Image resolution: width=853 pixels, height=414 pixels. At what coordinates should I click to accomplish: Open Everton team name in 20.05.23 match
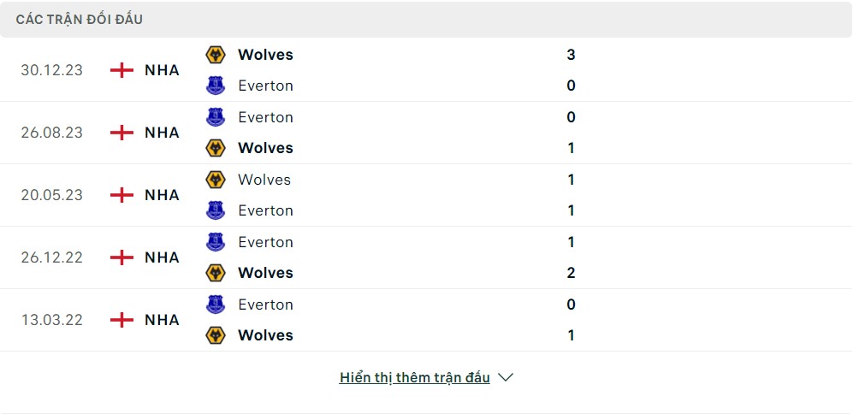(x=265, y=210)
